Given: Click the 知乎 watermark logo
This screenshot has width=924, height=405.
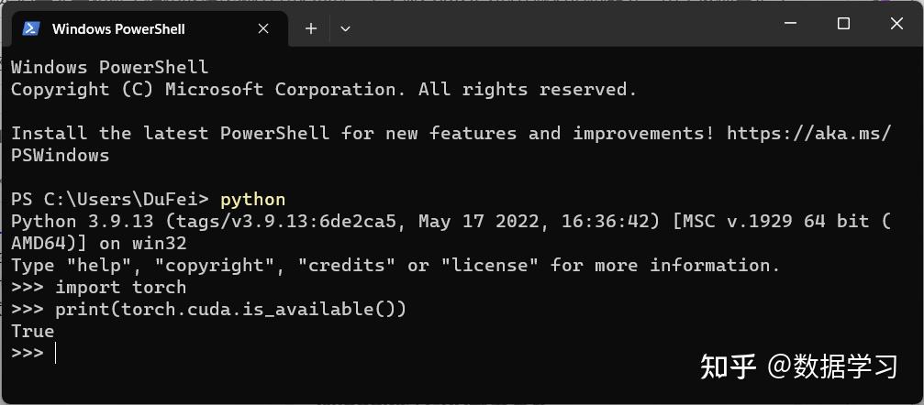Looking at the screenshot, I should [728, 367].
